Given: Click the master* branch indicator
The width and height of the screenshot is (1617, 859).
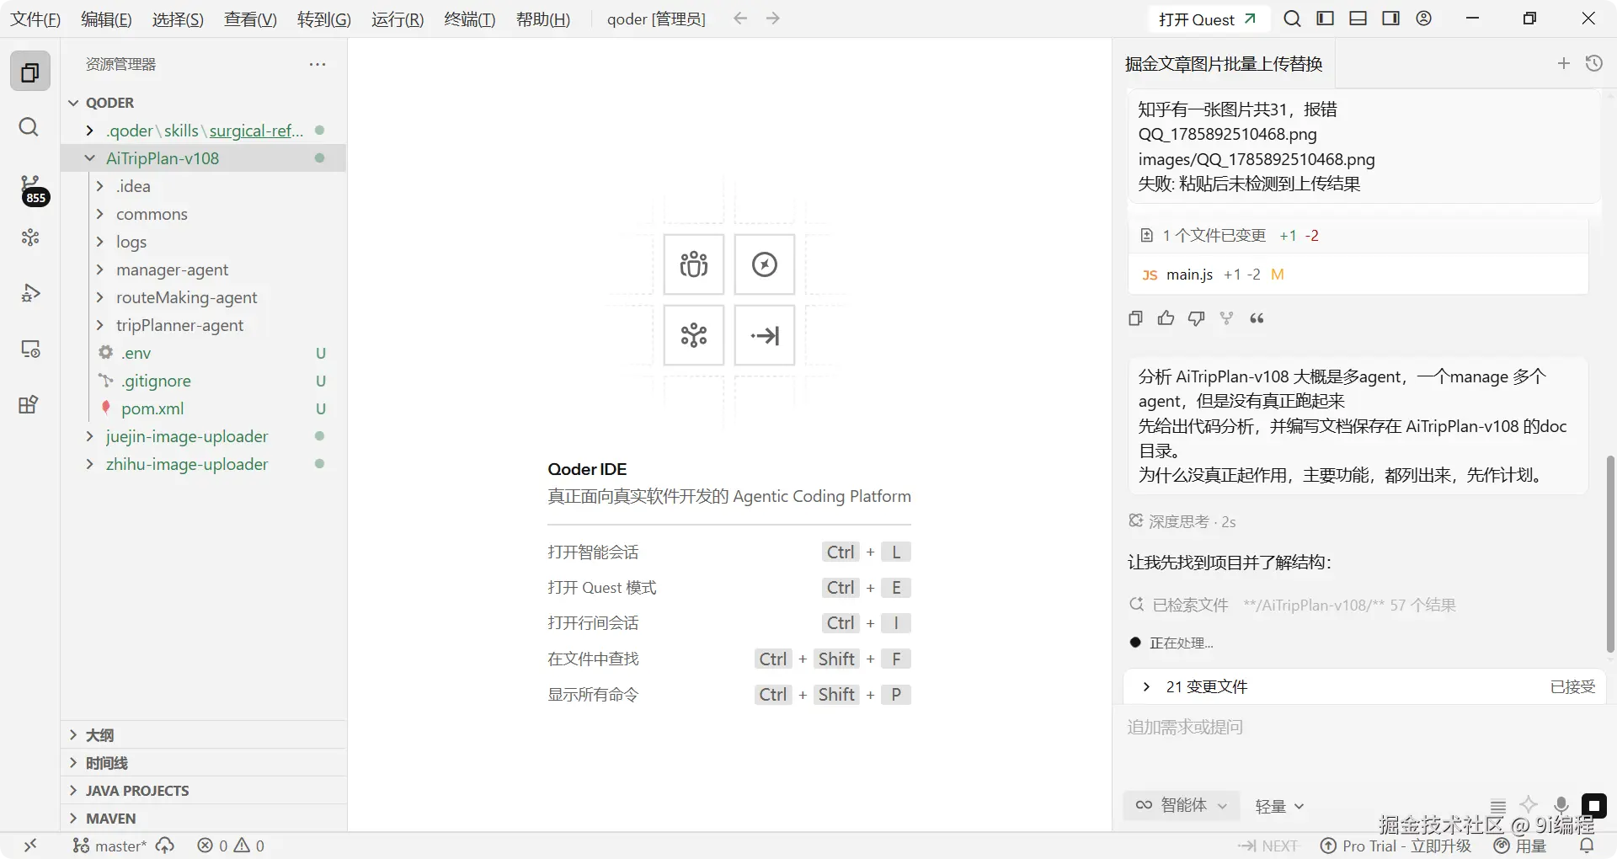Looking at the screenshot, I should point(109,846).
